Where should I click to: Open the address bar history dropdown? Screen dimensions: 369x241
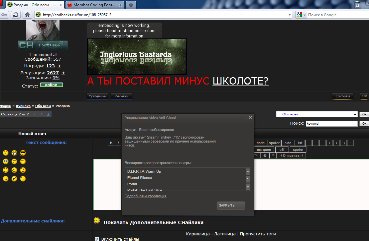click(x=290, y=15)
